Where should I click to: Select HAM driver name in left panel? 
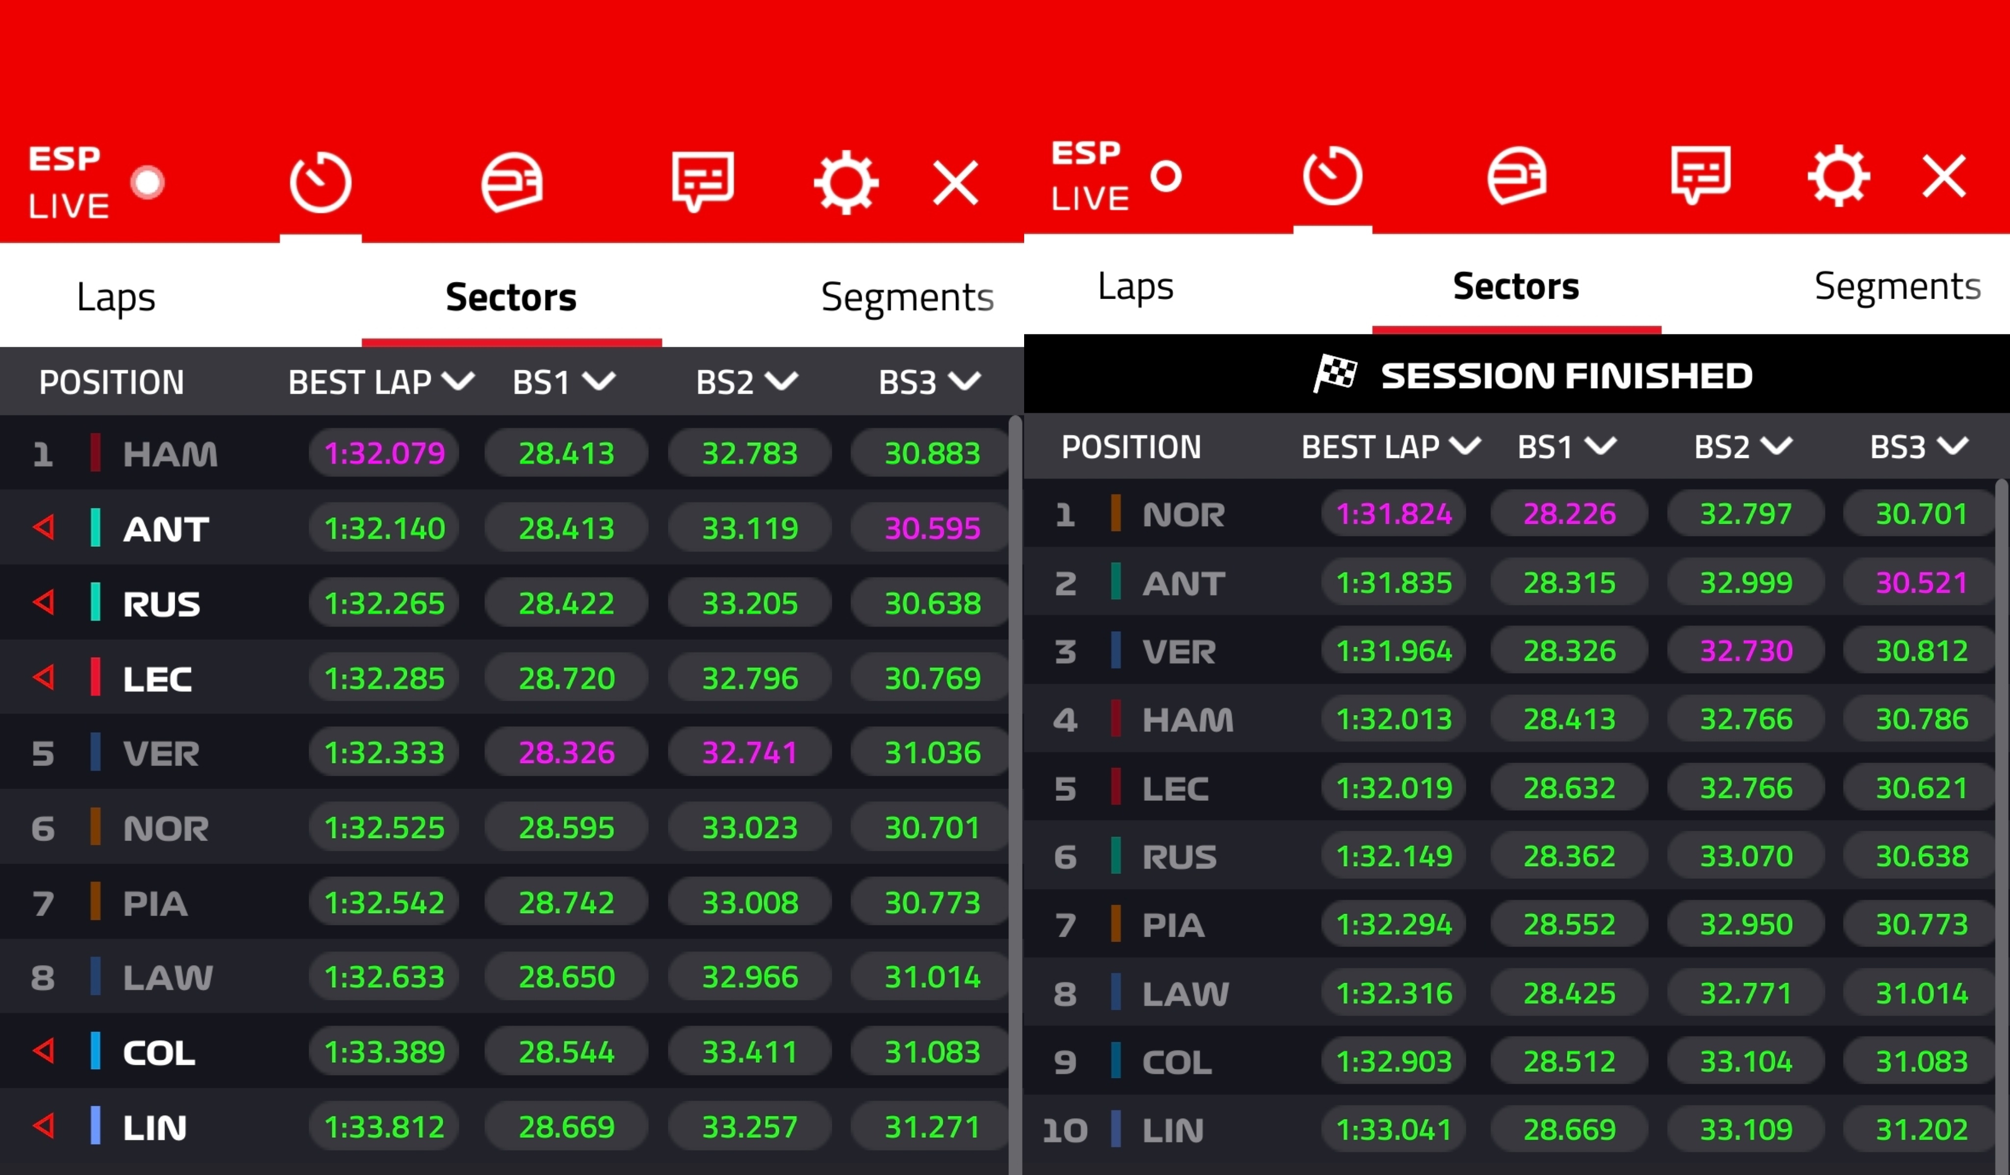170,455
